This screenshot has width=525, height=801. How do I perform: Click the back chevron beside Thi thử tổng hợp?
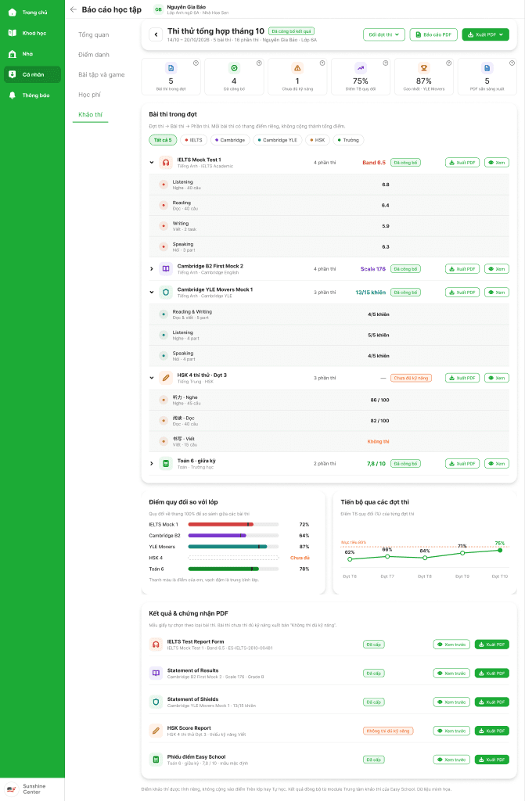156,34
